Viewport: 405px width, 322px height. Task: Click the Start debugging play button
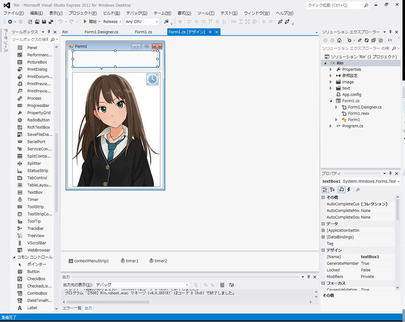tap(85, 21)
